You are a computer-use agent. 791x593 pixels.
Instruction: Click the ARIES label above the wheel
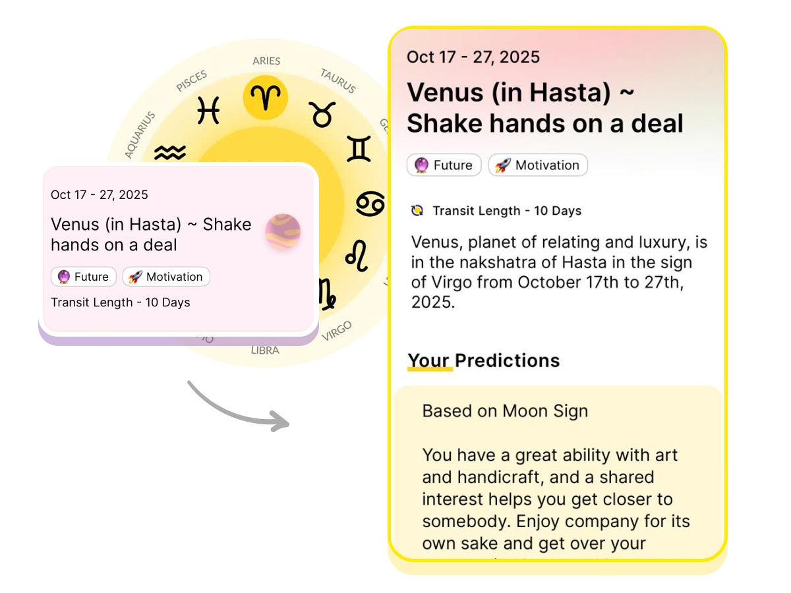[x=266, y=61]
